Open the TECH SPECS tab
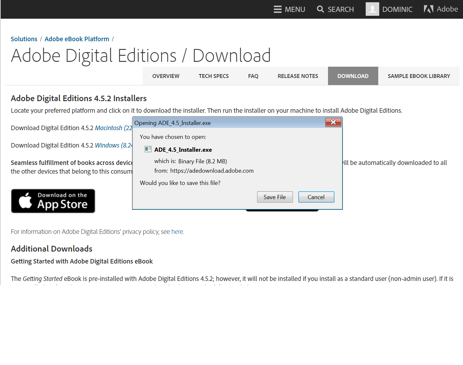 tap(214, 76)
